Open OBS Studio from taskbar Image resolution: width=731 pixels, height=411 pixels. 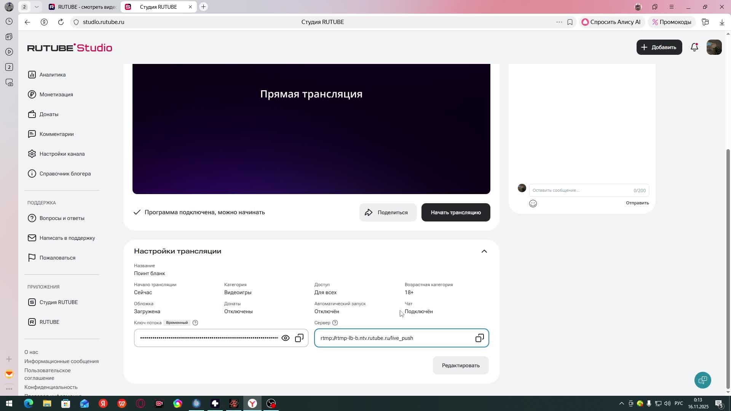click(271, 403)
